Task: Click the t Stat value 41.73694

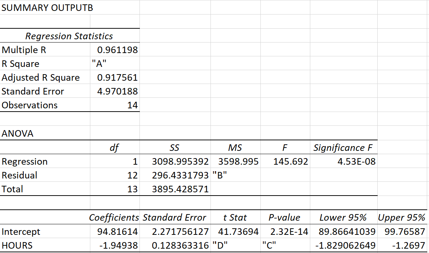Action: [x=238, y=232]
